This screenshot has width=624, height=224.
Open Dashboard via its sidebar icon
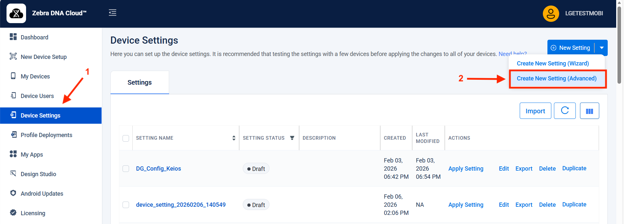(x=13, y=37)
